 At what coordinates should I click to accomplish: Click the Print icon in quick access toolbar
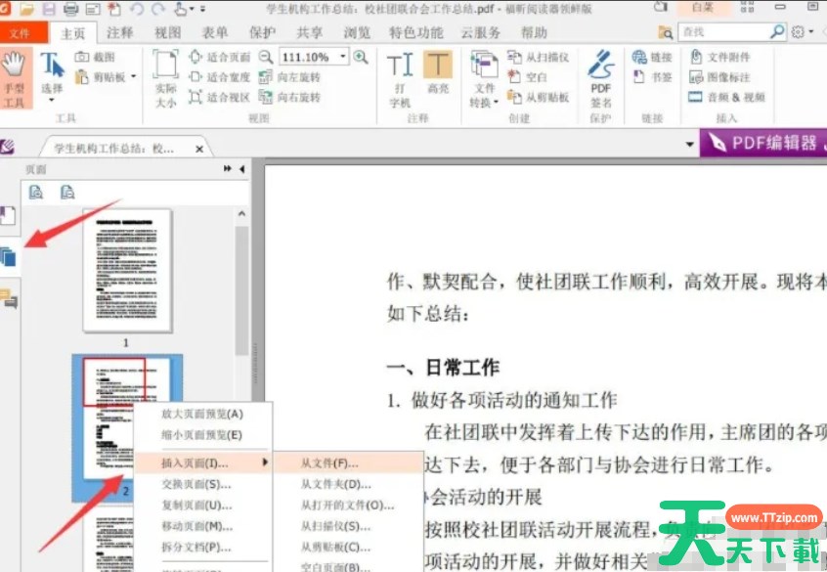click(71, 9)
